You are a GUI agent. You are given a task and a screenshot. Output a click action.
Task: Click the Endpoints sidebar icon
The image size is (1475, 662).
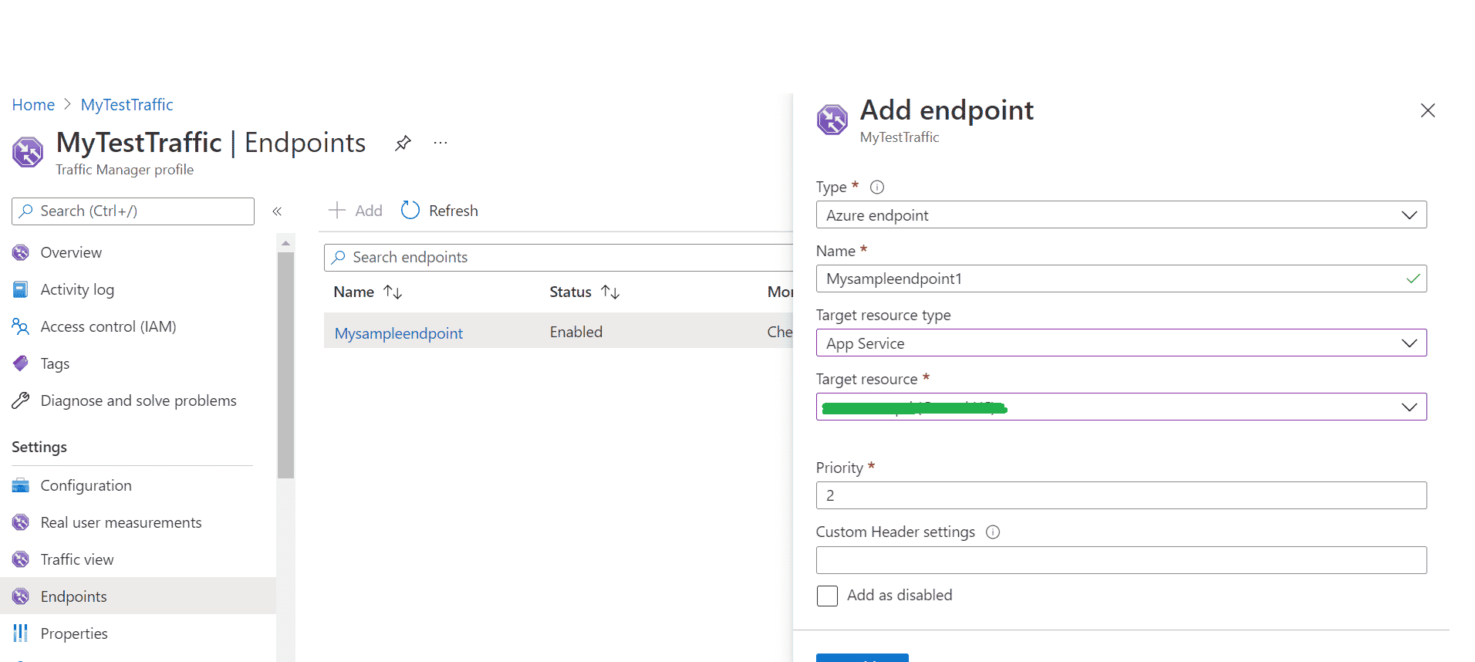pos(21,596)
